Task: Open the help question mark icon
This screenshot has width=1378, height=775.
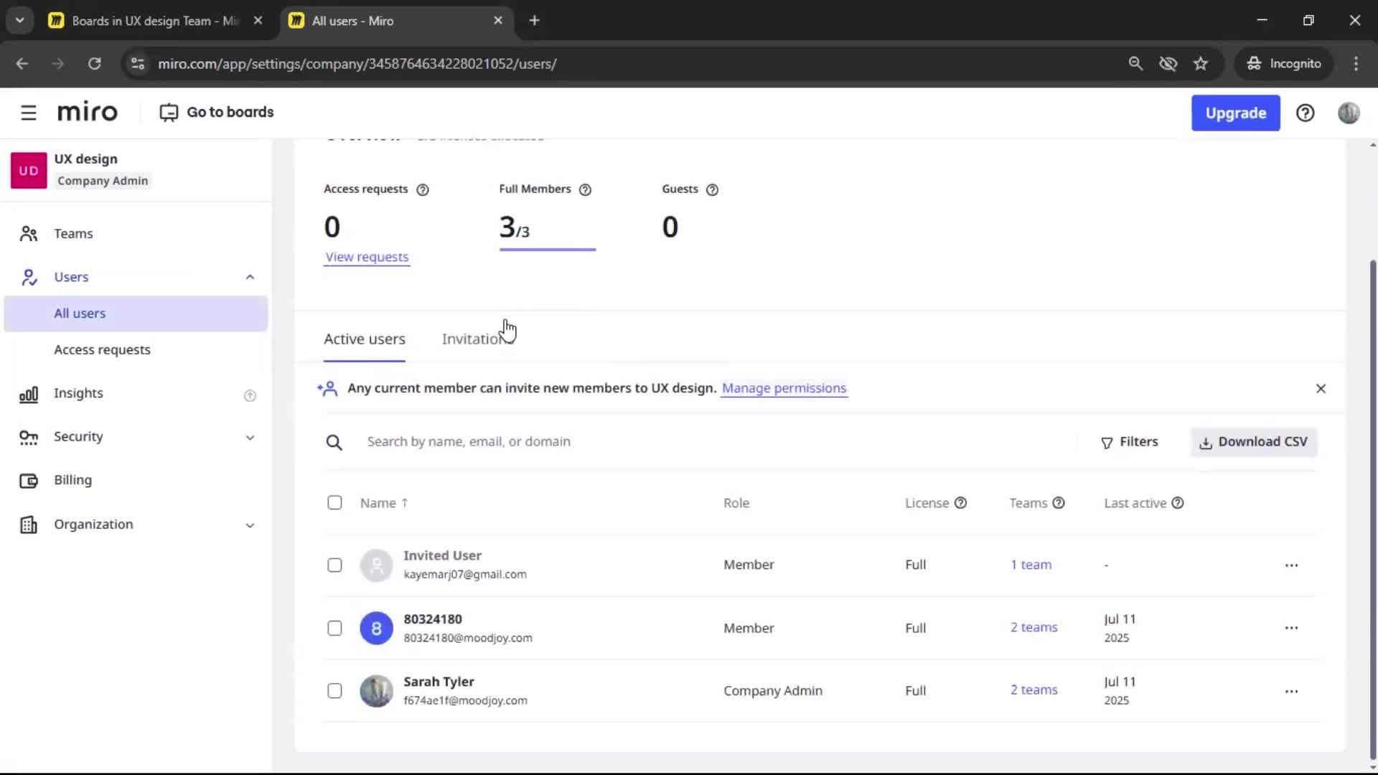Action: coord(1306,113)
